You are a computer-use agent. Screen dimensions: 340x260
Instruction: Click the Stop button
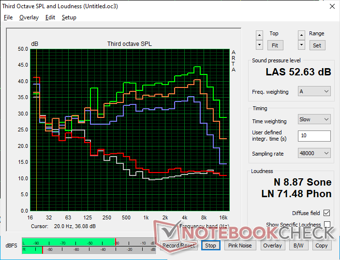click(210, 246)
